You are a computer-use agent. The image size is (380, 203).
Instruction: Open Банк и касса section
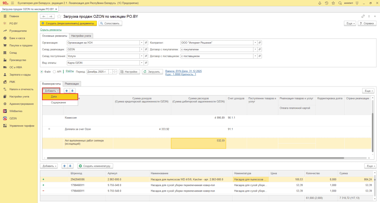click(17, 38)
